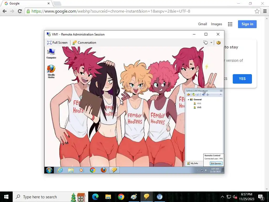Screen dimensions: 269x202
Task: Click Firefox icon on remote taskbar
Action: click(x=104, y=170)
